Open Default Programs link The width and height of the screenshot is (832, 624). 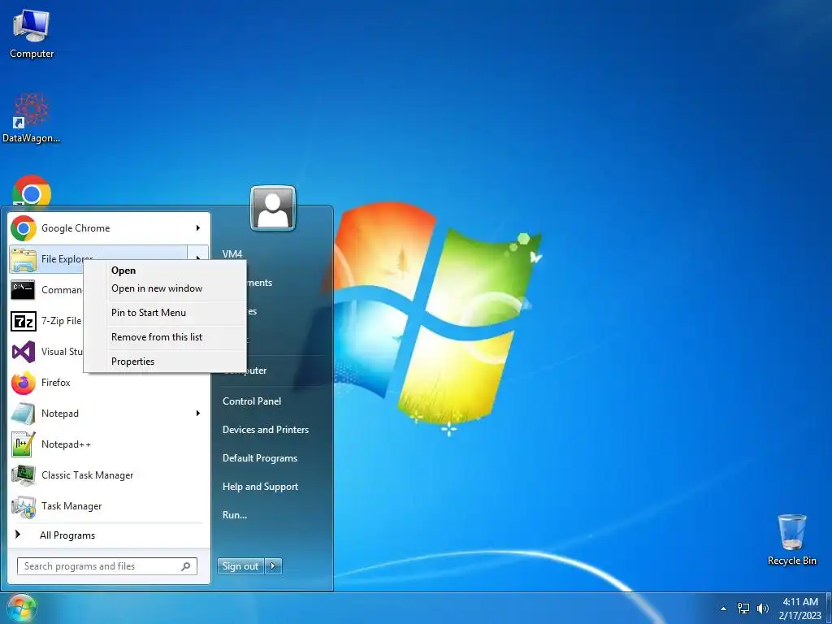(x=259, y=458)
